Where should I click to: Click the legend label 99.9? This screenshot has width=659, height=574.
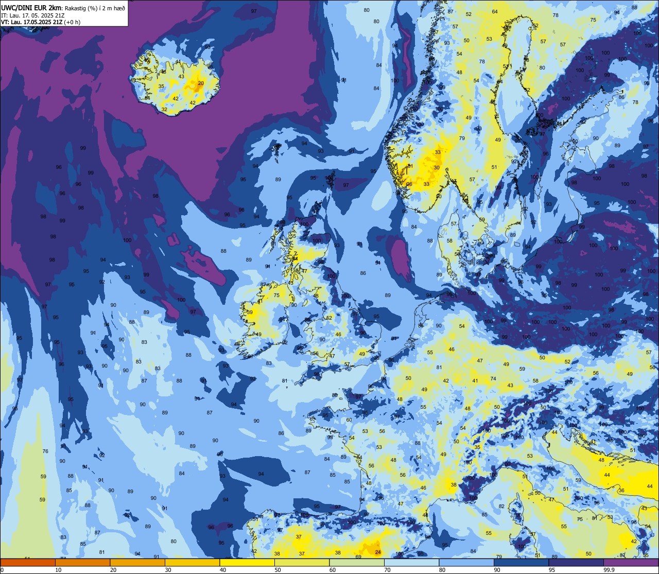609,570
